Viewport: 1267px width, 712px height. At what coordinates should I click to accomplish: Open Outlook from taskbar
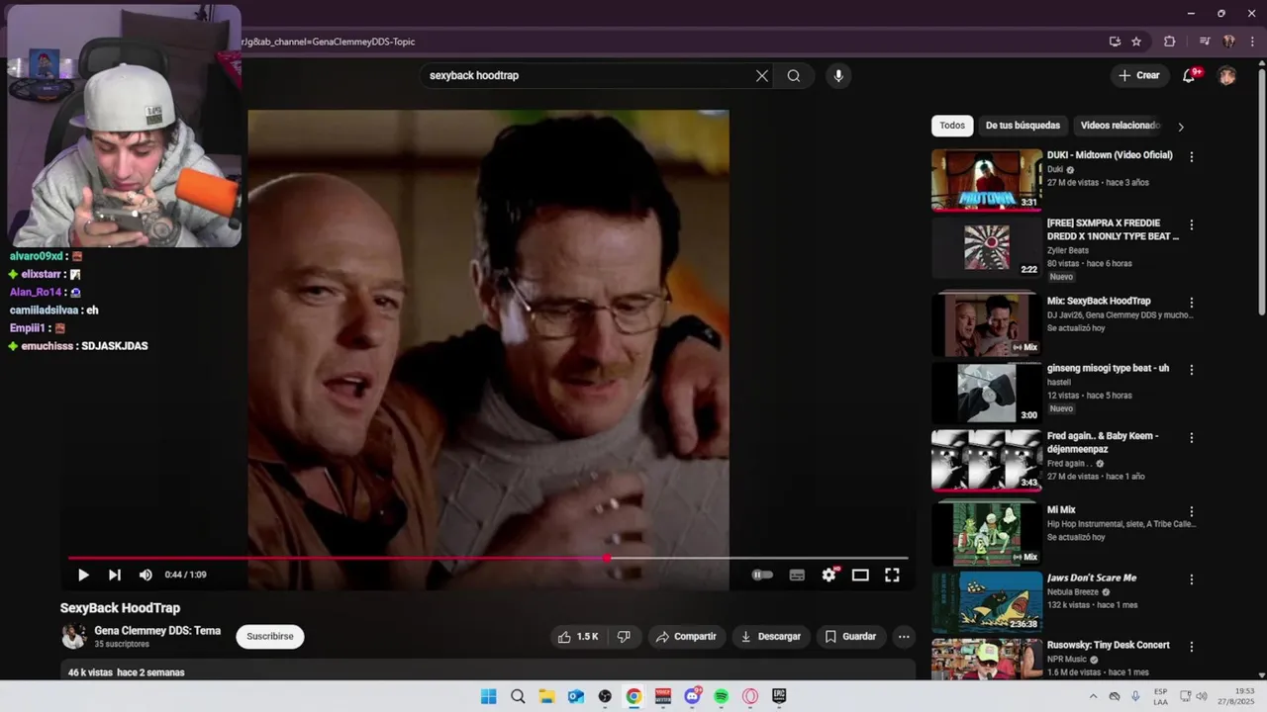pos(576,696)
